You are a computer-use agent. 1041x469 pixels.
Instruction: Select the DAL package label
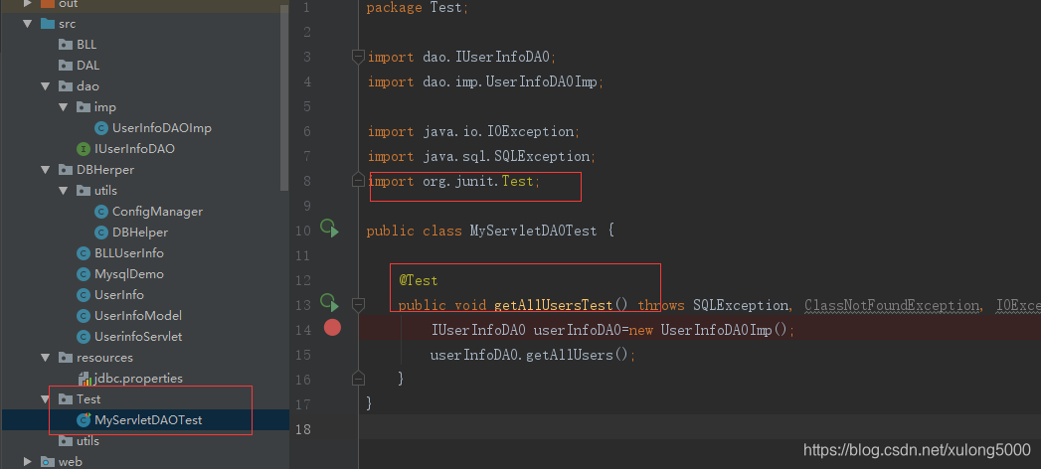tap(88, 65)
